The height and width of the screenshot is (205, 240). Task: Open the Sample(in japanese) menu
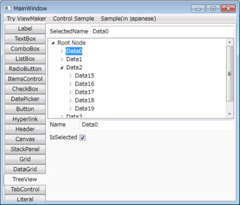(129, 19)
